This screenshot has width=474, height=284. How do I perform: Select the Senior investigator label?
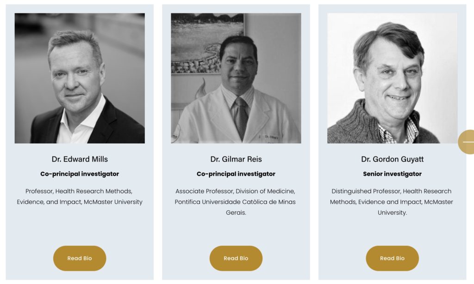[x=392, y=174]
